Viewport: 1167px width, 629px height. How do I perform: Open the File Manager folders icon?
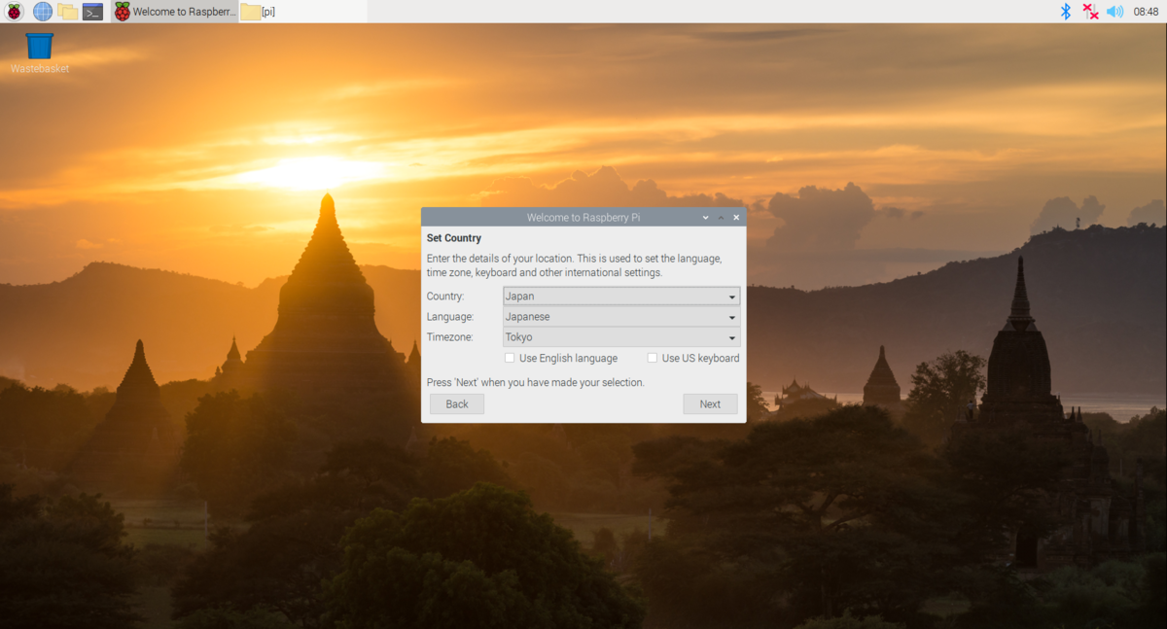tap(67, 12)
